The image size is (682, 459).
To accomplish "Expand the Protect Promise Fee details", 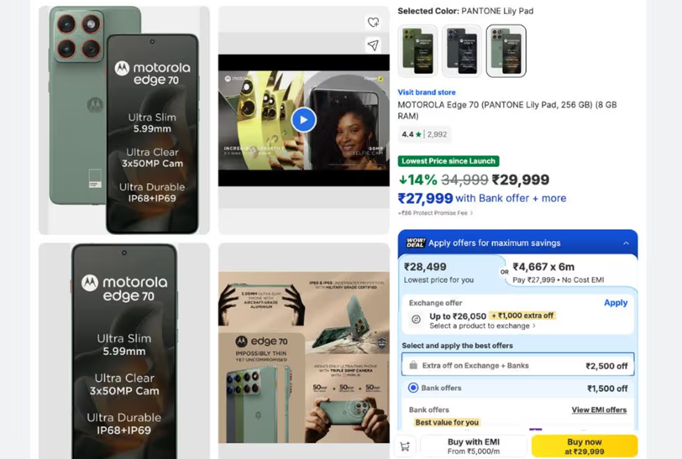I will tap(436, 213).
